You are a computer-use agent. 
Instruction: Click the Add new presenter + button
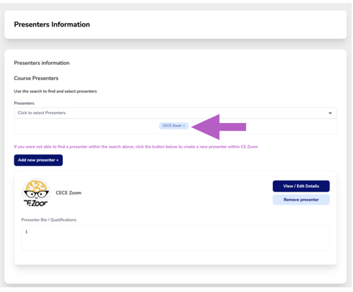38,160
